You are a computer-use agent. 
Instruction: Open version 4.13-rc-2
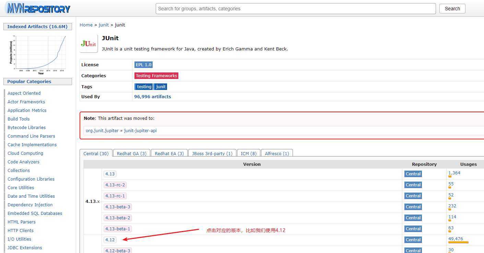tap(115, 185)
